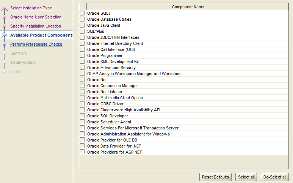The image size is (293, 183).
Task: Go back to Select Installation Type step
Action: (x=31, y=8)
